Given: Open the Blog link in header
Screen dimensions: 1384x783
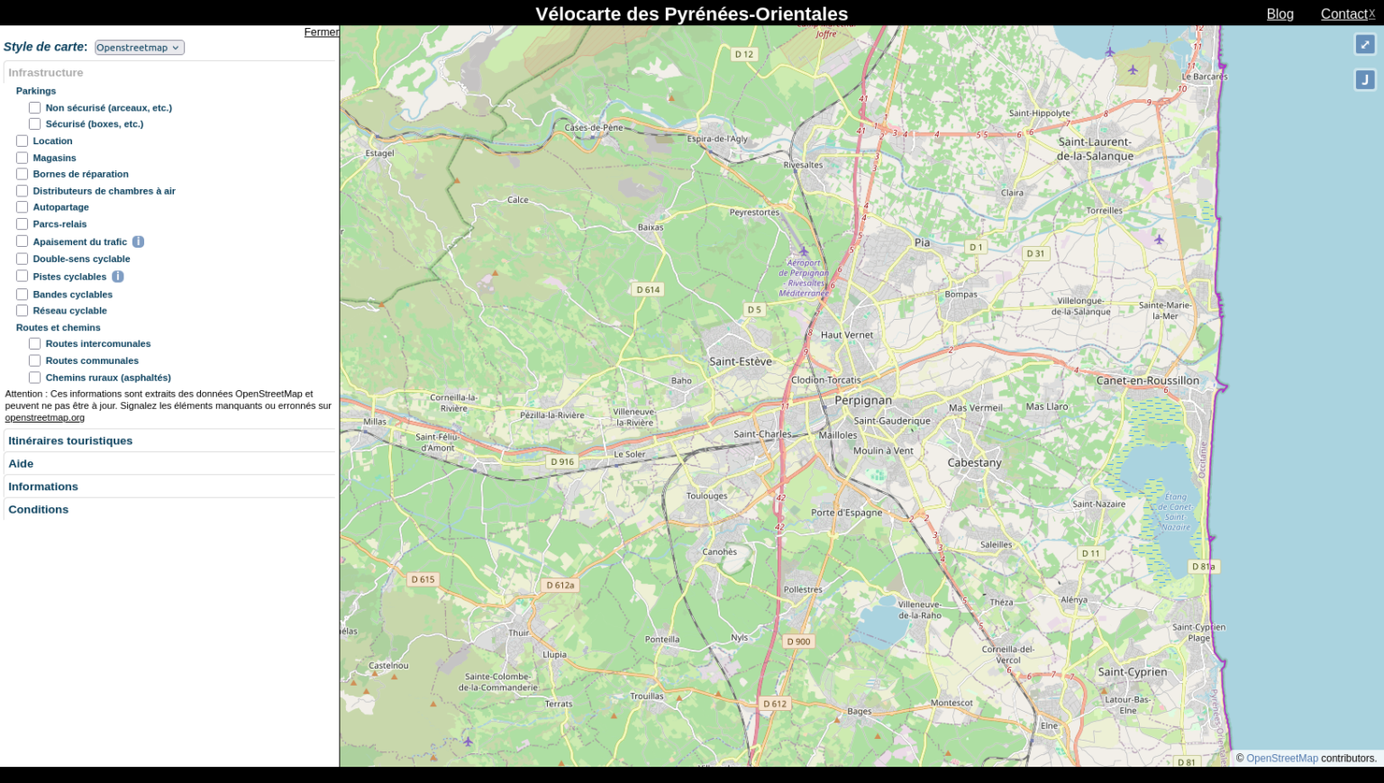Looking at the screenshot, I should click(x=1279, y=14).
